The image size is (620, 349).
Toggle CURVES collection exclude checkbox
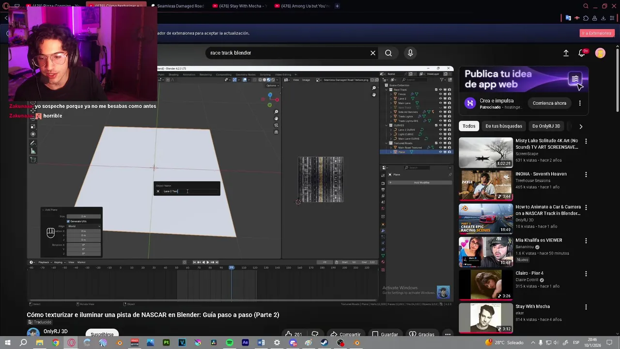tap(436, 125)
